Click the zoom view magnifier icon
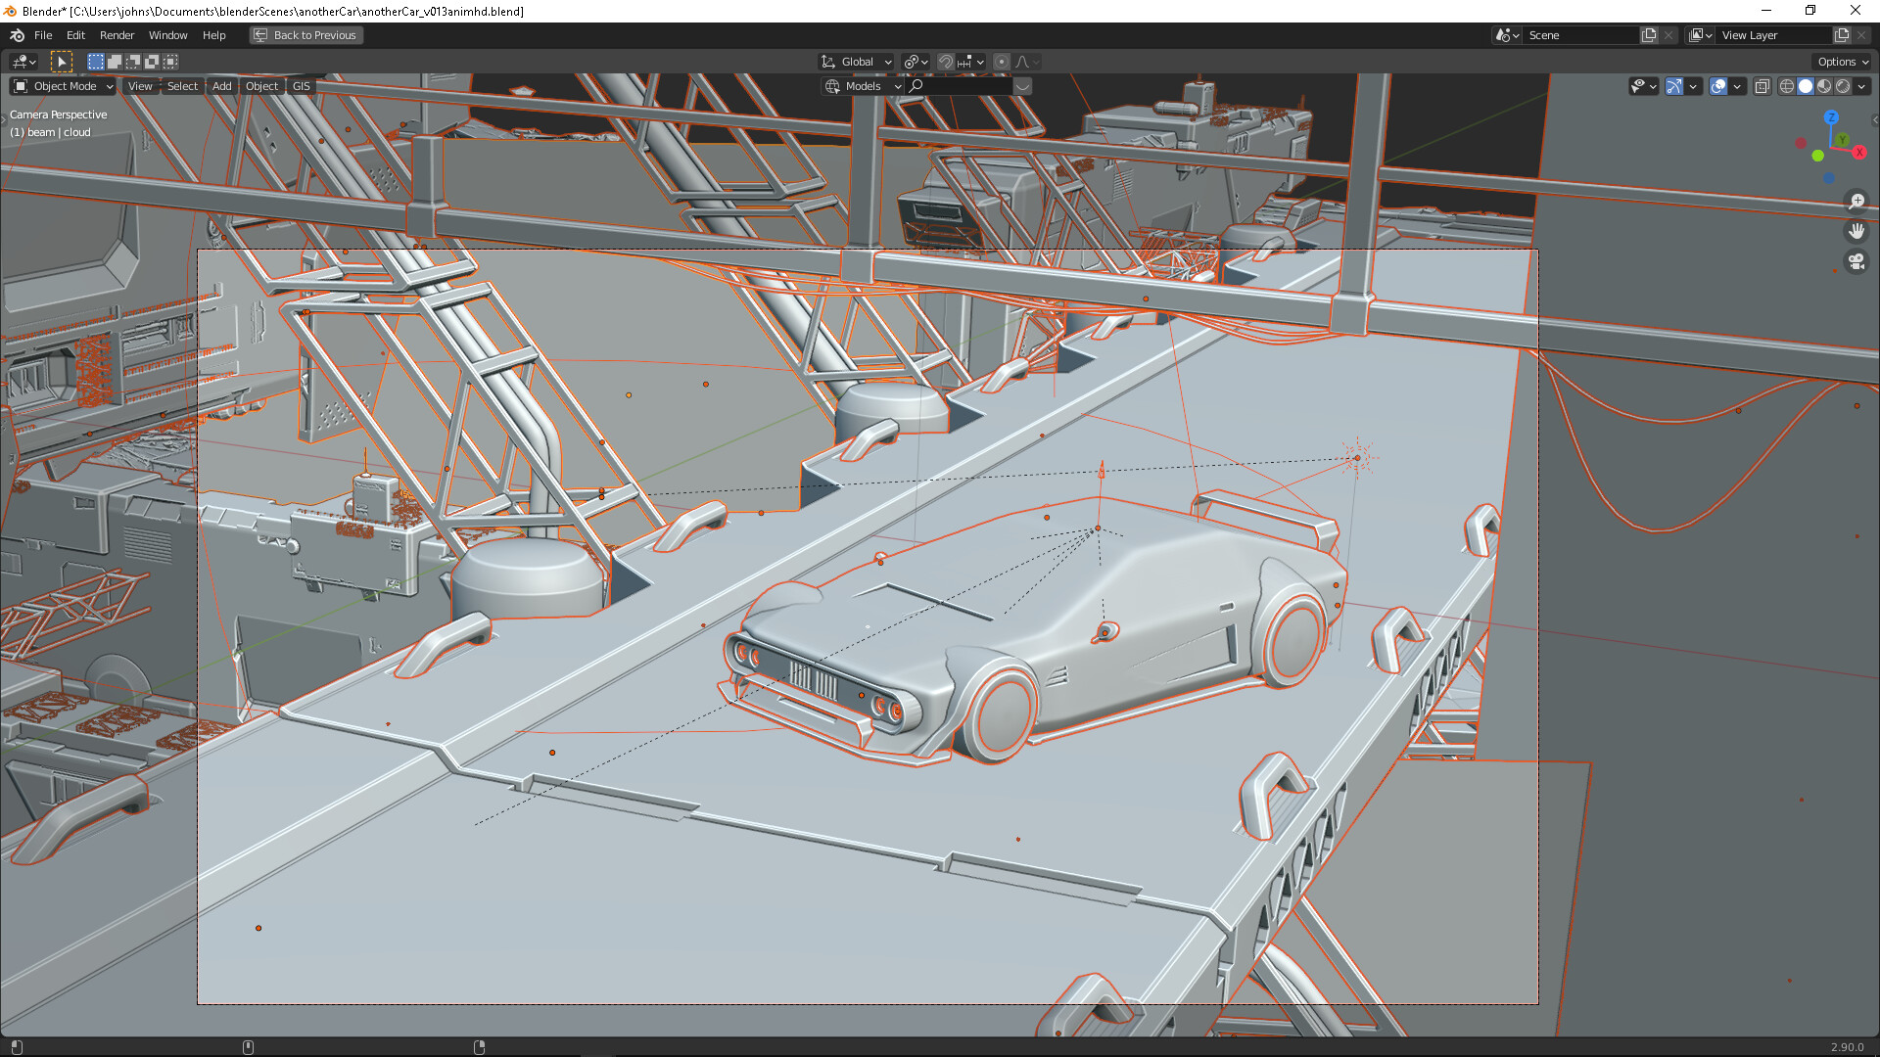1880x1057 pixels. click(x=1856, y=201)
